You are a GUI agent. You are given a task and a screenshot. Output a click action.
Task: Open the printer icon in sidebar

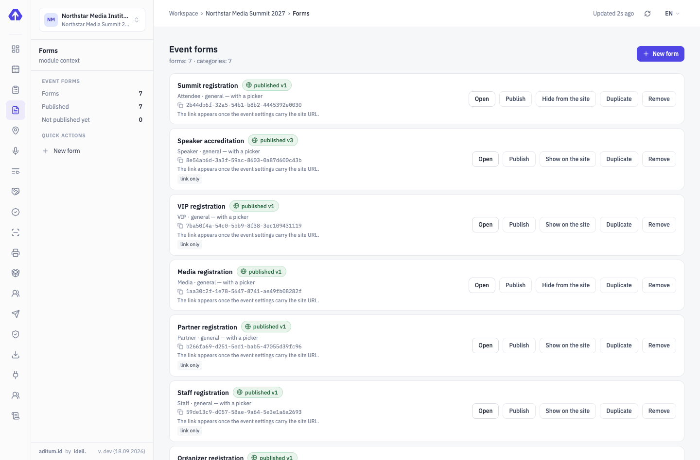(x=16, y=253)
